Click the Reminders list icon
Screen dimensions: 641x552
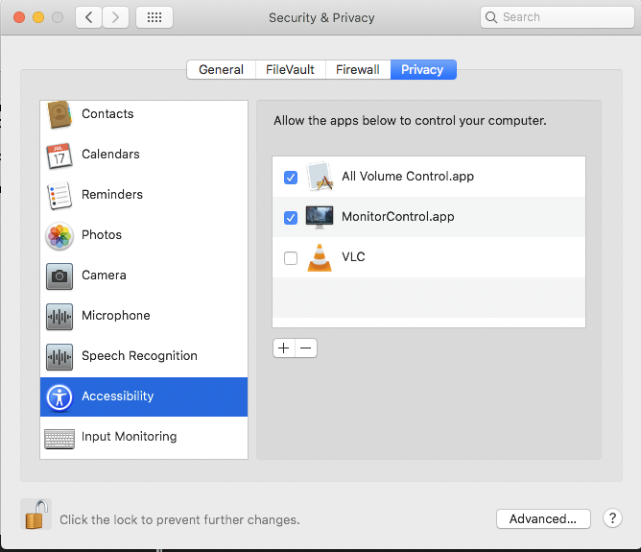click(59, 196)
